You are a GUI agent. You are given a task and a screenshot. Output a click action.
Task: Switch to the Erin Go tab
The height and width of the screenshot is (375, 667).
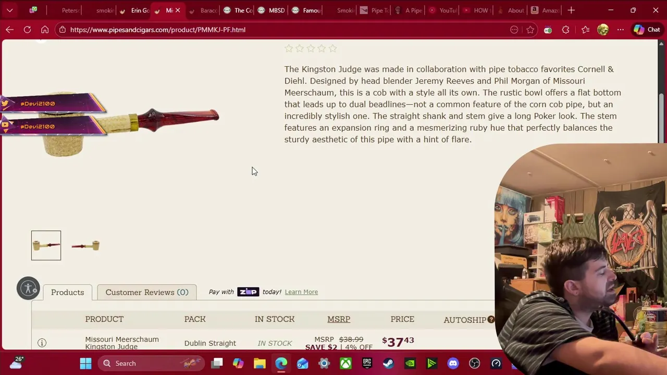135,10
